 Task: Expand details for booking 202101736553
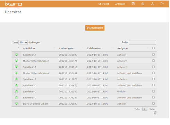17,91
